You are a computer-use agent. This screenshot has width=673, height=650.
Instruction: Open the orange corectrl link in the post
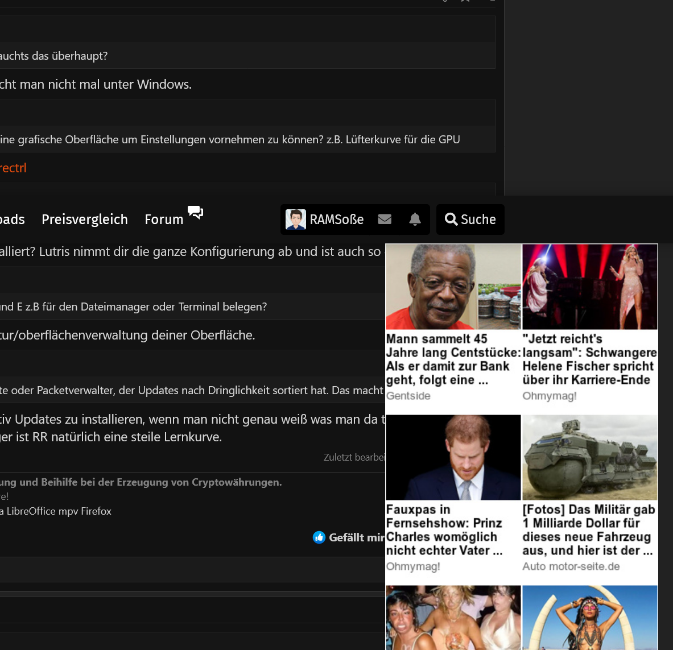13,168
